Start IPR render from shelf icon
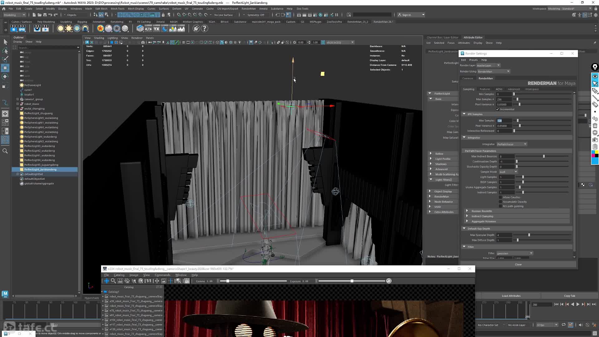Image resolution: width=599 pixels, height=337 pixels. pos(22,29)
